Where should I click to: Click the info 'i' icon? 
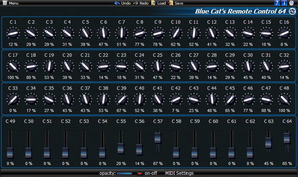pos(284,3)
